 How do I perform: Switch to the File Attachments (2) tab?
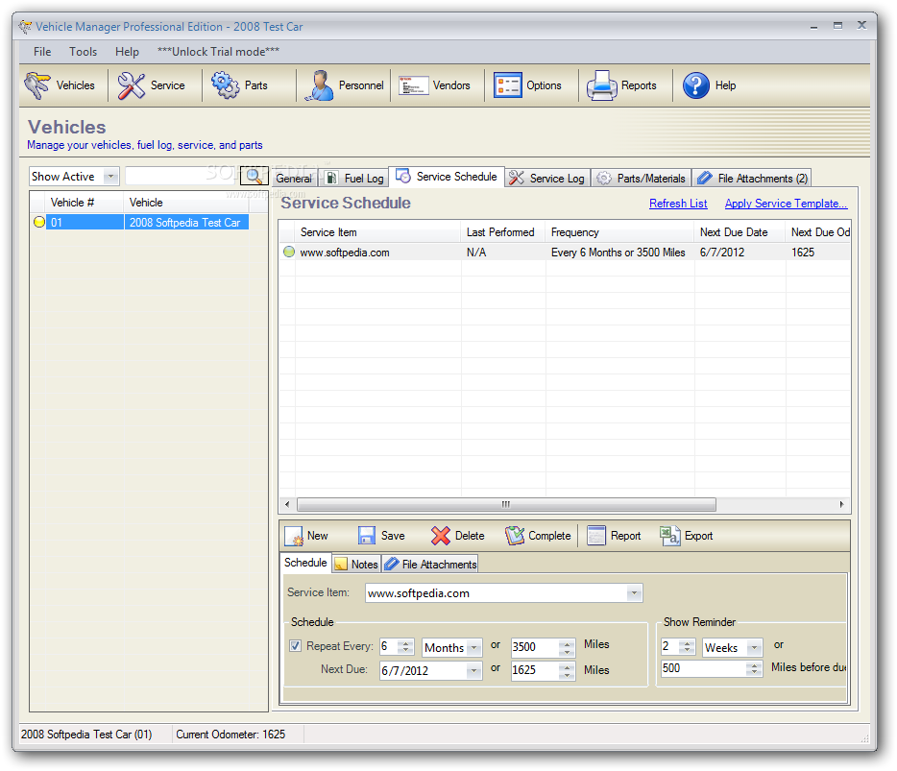(x=752, y=179)
